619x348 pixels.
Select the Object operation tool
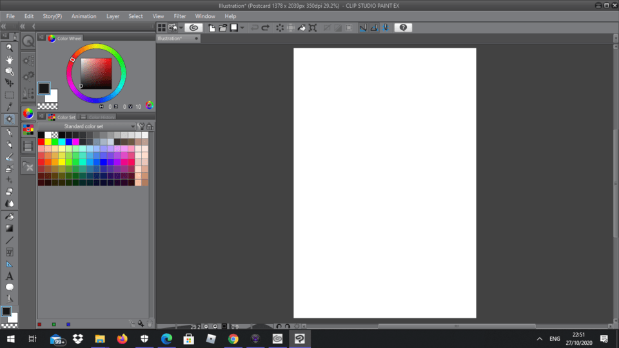tap(10, 72)
